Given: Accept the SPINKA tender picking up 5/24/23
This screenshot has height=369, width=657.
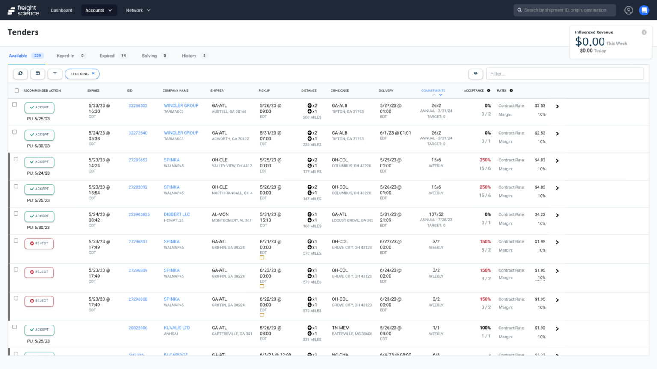Looking at the screenshot, I should coord(39,162).
